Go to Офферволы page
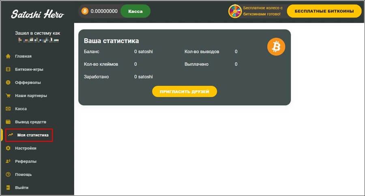365x196 pixels. click(28, 82)
